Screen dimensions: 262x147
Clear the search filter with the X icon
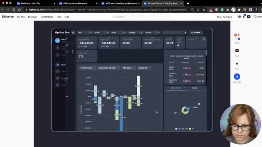pos(185,33)
